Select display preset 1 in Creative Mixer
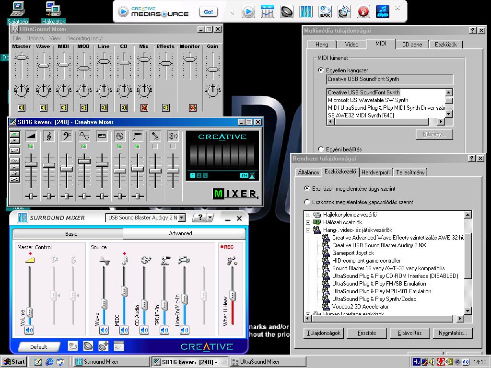The height and width of the screenshot is (368, 491). coord(193,175)
